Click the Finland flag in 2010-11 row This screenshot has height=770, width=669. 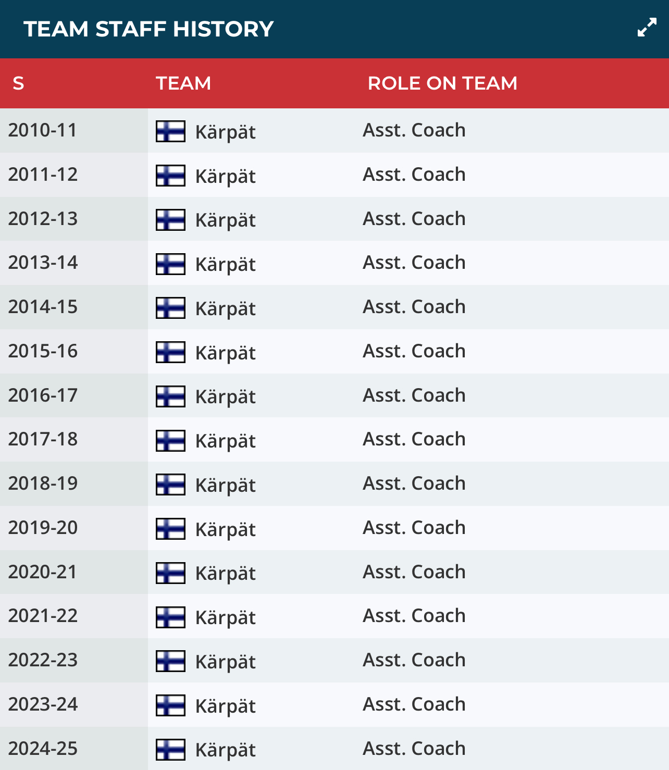point(170,131)
